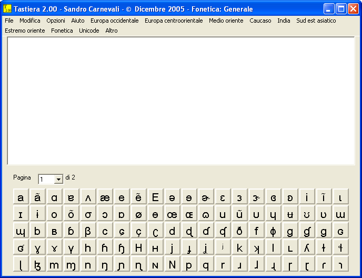Insert the m with hook ɱ key
This screenshot has width=362, height=278.
tap(71, 264)
